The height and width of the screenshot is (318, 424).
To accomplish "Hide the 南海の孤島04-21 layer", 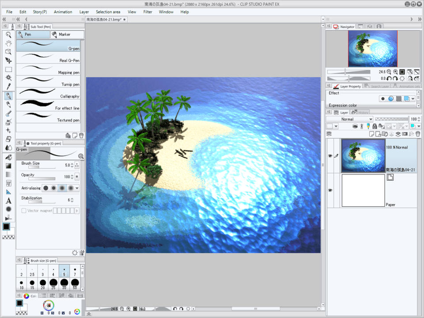I will click(x=330, y=155).
